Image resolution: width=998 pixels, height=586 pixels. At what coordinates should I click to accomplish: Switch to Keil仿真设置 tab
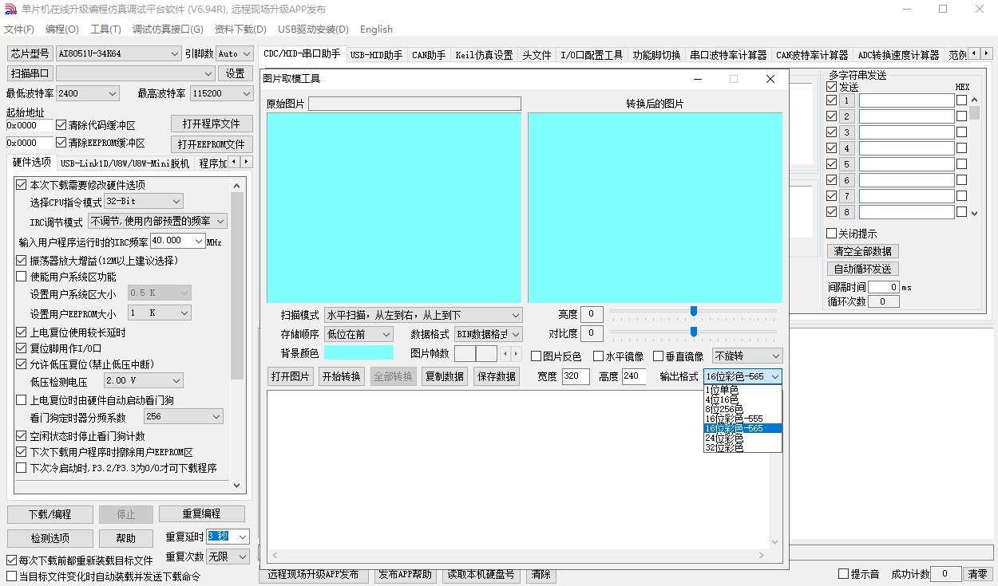point(484,55)
